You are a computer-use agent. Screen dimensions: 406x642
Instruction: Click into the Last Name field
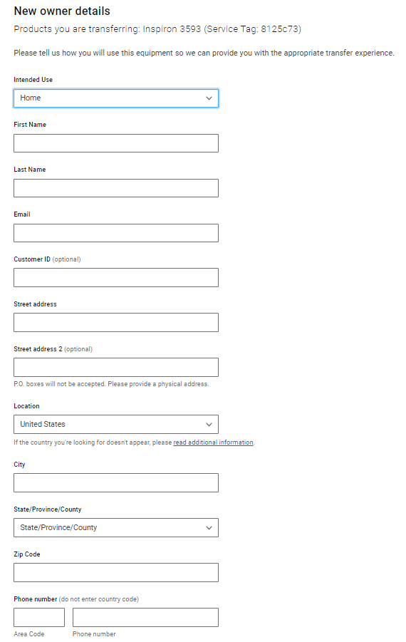point(116,188)
